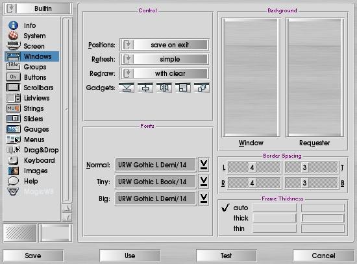
Task: Toggle the last Gadgets button in row
Action: click(202, 88)
